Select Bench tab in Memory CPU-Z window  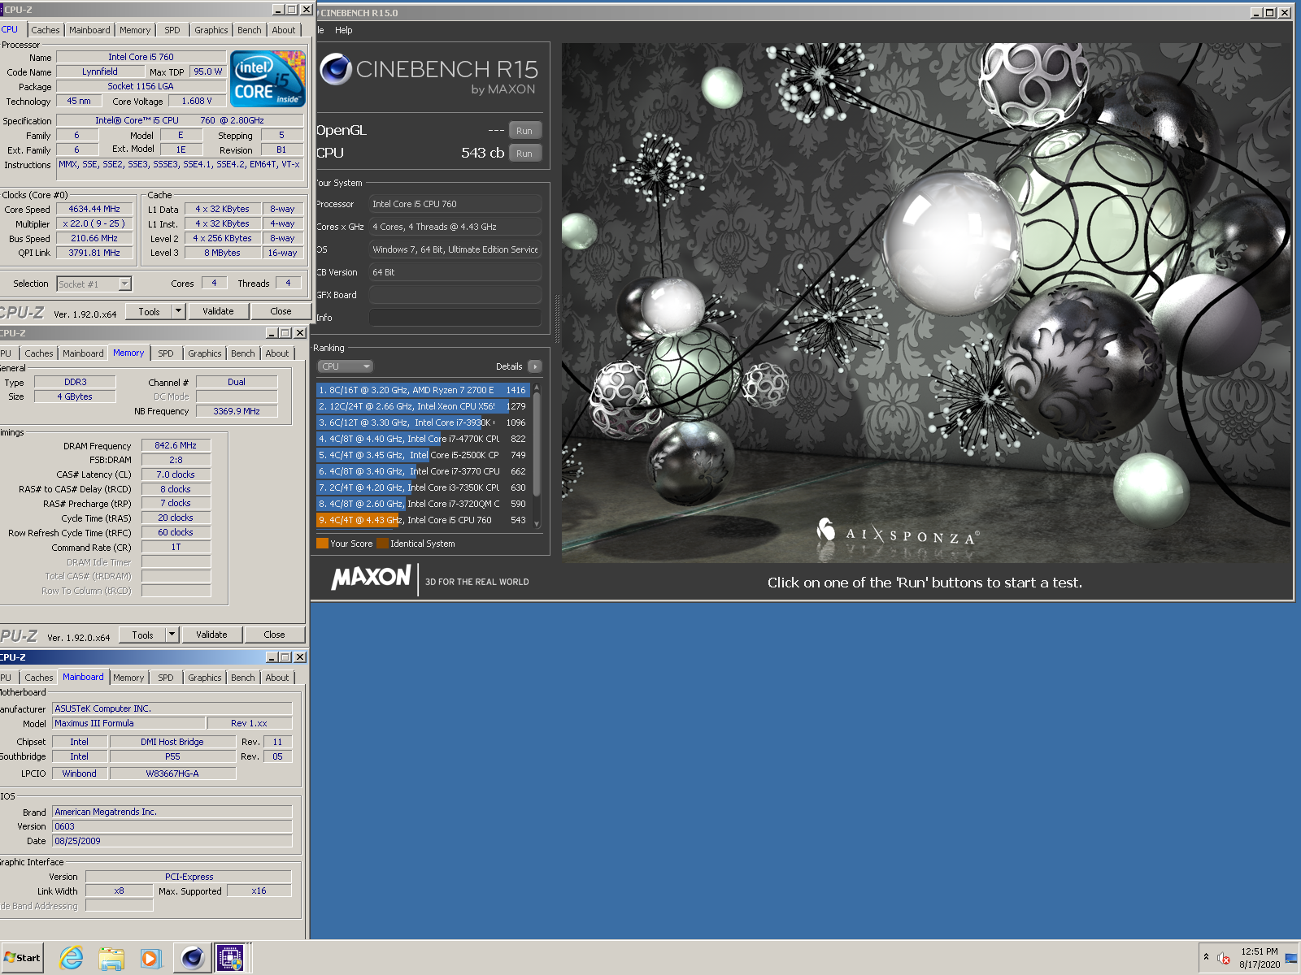tap(243, 353)
